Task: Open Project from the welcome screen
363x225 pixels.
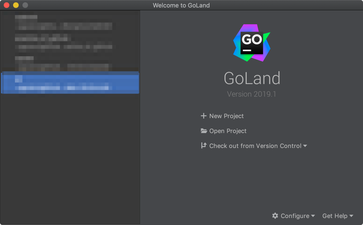Action: pos(228,131)
